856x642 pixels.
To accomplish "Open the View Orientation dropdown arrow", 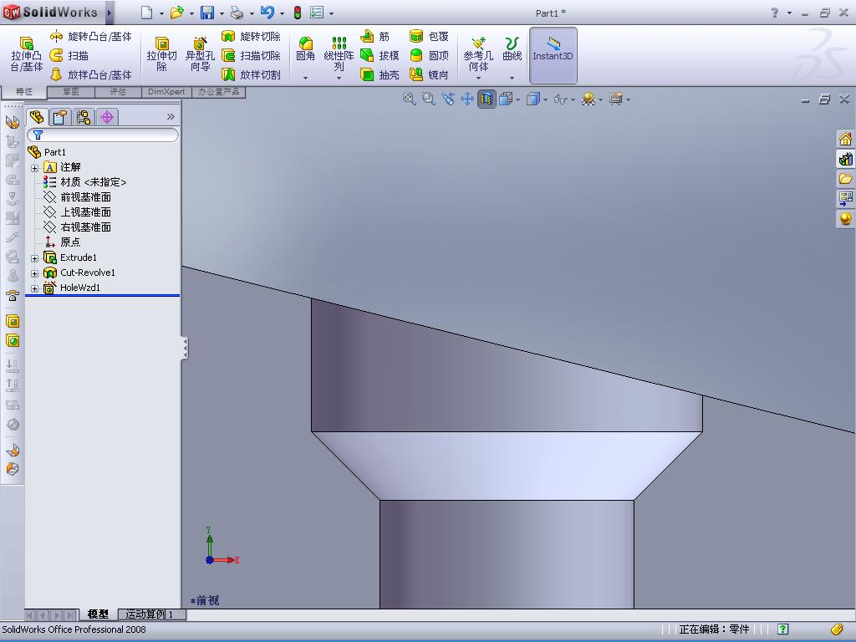I will [x=517, y=99].
